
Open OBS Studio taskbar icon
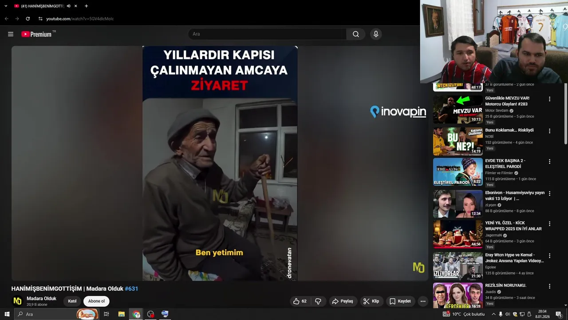151,314
